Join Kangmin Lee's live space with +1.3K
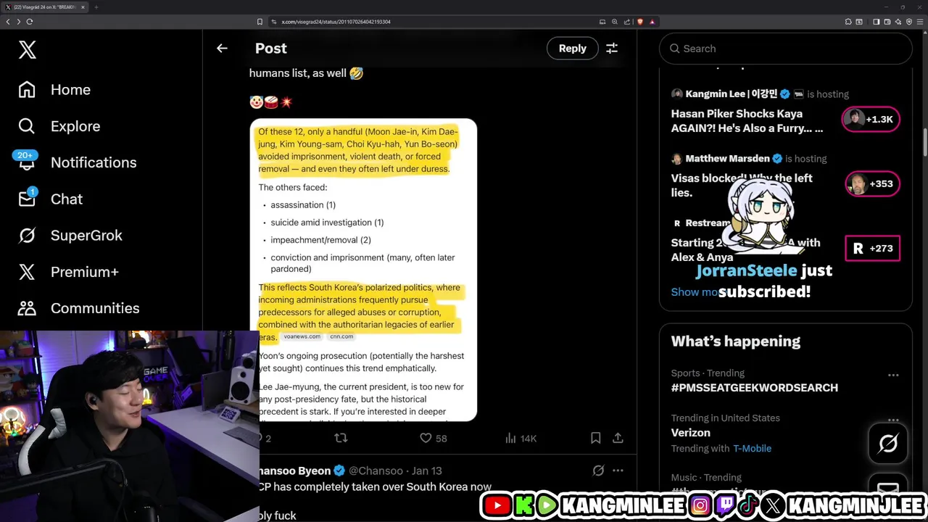The width and height of the screenshot is (928, 522). [x=871, y=119]
